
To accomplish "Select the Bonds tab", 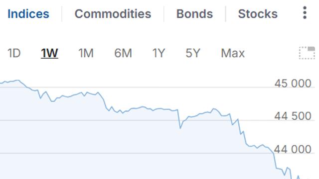I will 194,14.
